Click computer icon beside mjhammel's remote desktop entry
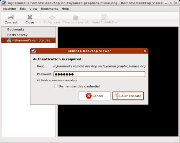 (x=9, y=40)
